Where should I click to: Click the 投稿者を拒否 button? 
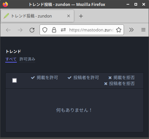tap(119, 83)
